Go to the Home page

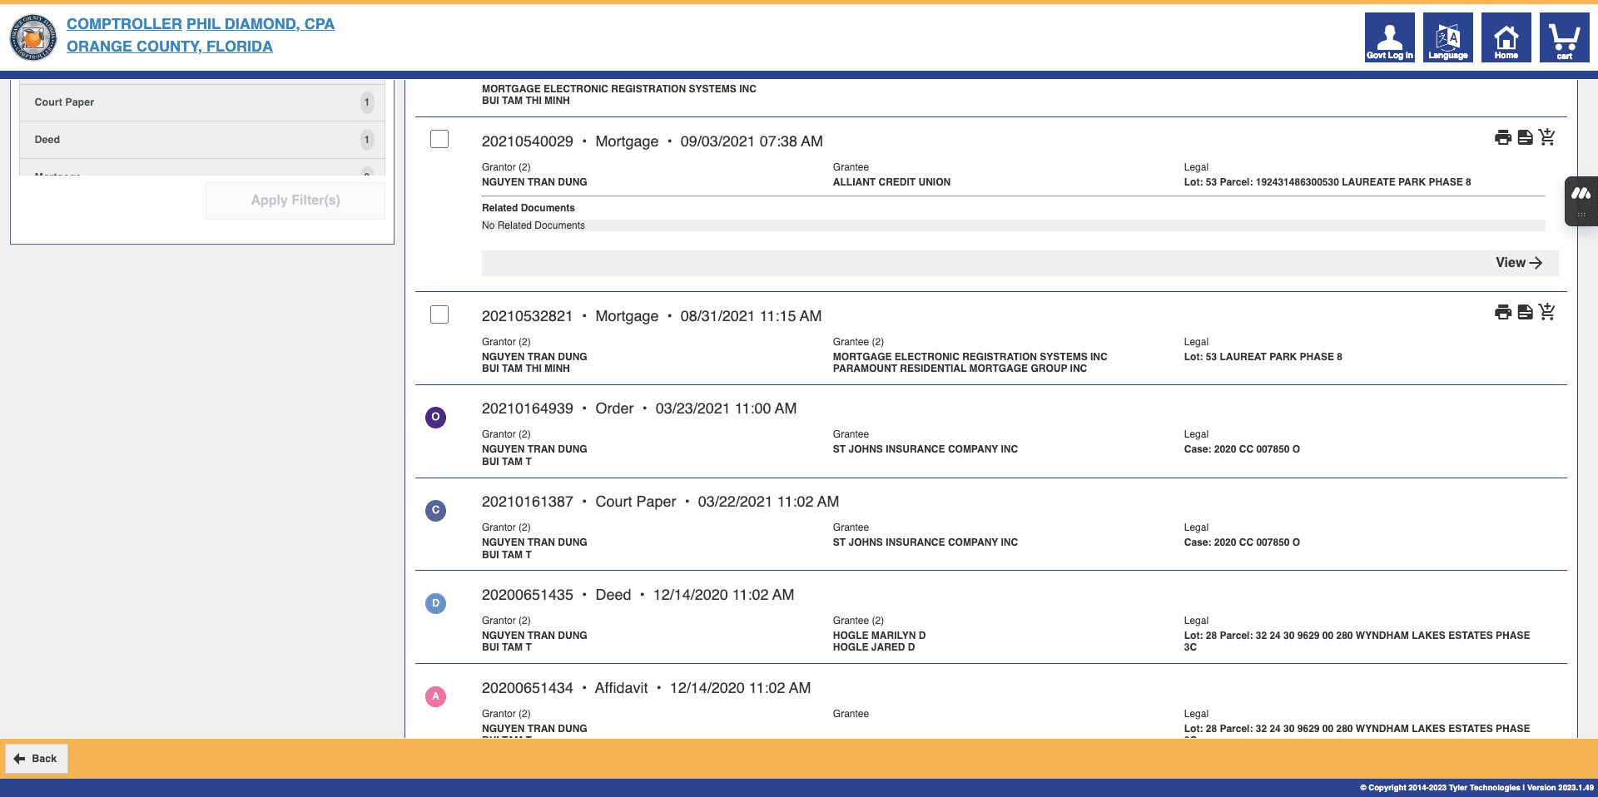pyautogui.click(x=1506, y=37)
